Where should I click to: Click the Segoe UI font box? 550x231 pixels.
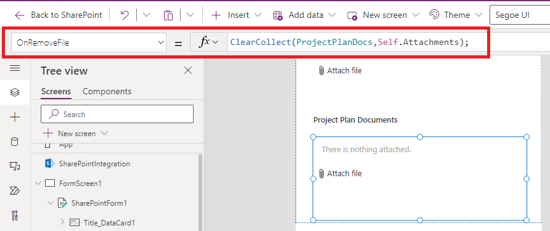click(520, 15)
